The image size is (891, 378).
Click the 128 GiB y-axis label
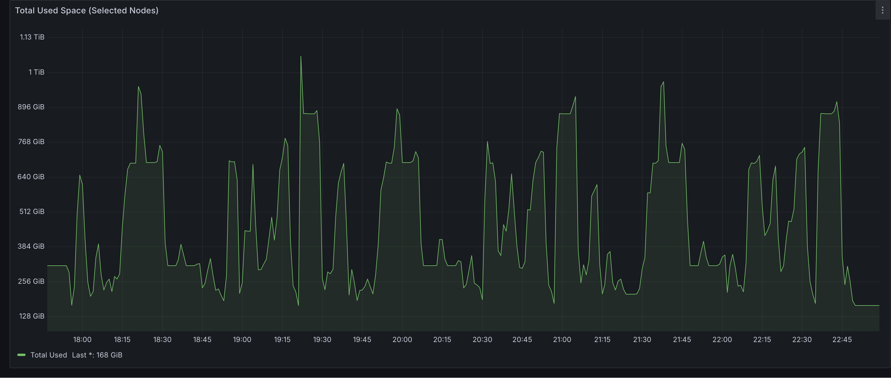point(32,316)
